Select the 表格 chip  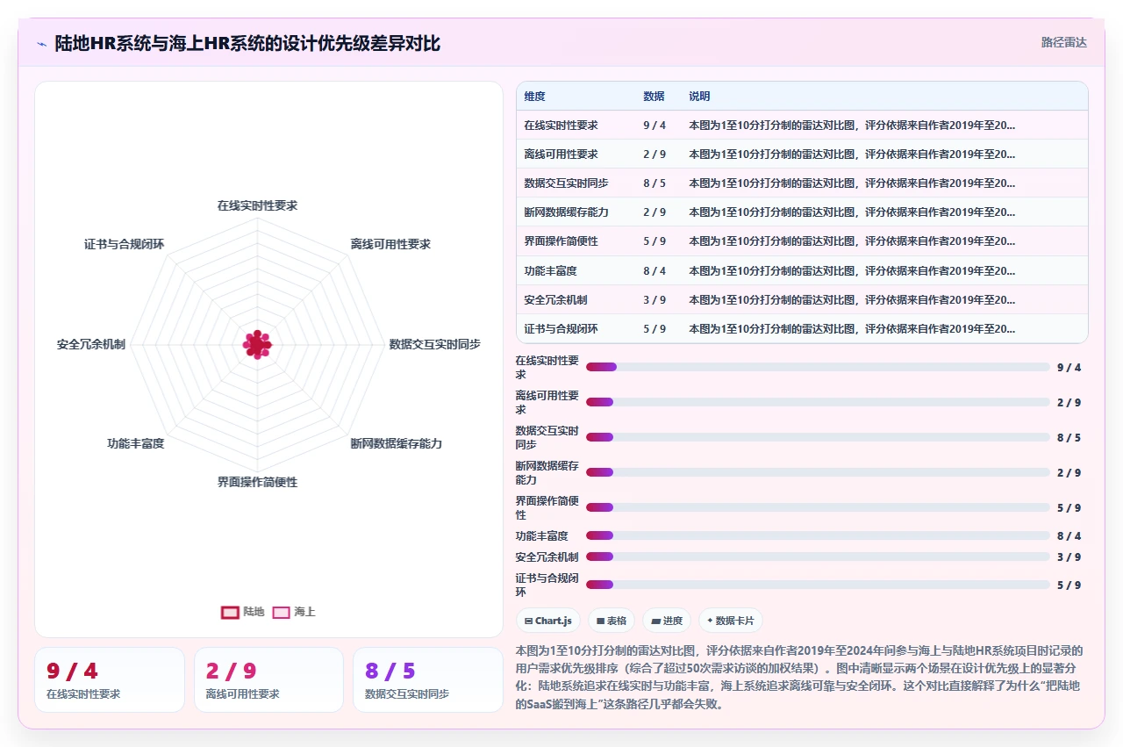click(612, 621)
